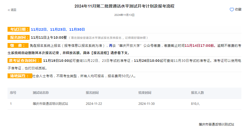Click the orange 场地属性 label

tap(20, 76)
